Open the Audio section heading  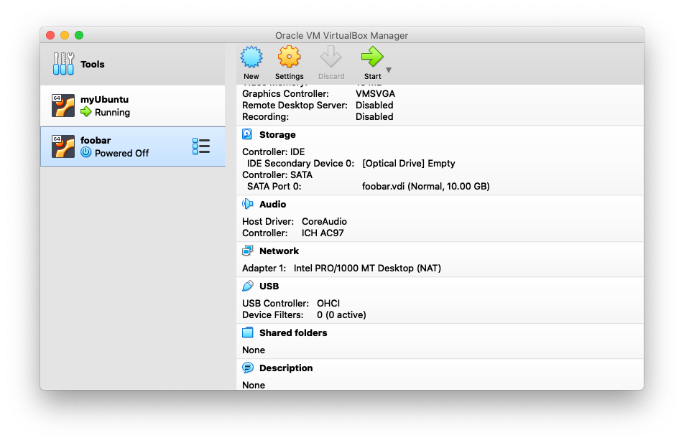click(x=272, y=205)
